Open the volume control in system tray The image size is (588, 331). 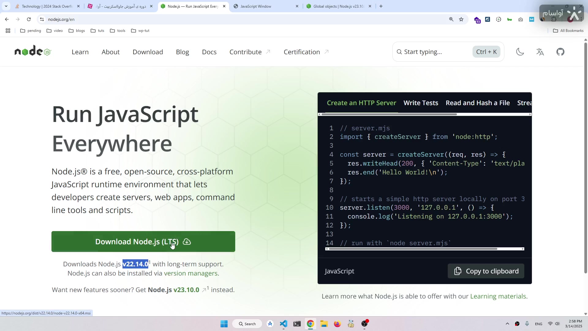[557, 324]
